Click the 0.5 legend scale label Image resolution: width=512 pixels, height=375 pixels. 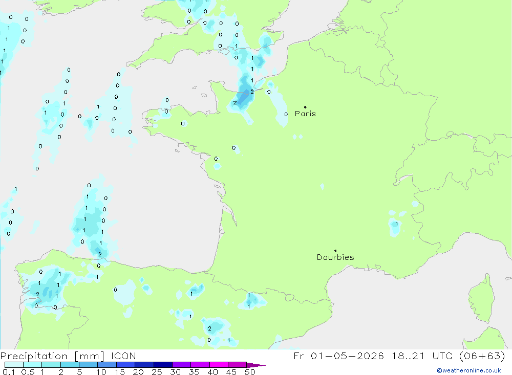(x=28, y=372)
